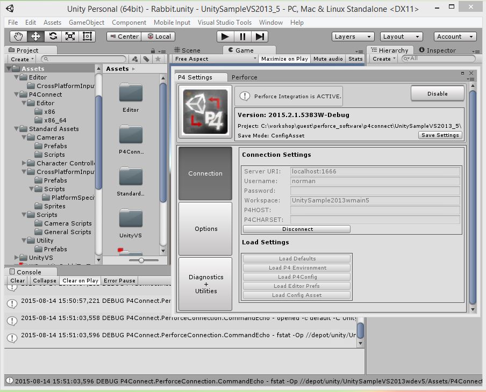The image size is (486, 392).
Task: Open Inspector panel options icon
Action: [x=476, y=52]
